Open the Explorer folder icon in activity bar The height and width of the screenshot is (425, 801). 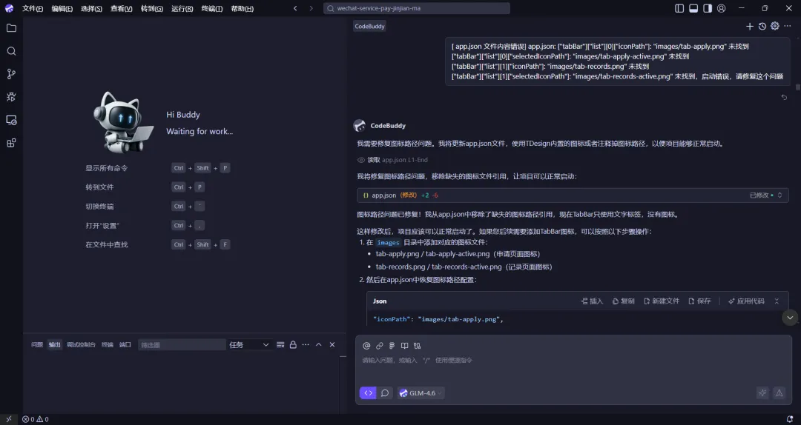coord(11,28)
